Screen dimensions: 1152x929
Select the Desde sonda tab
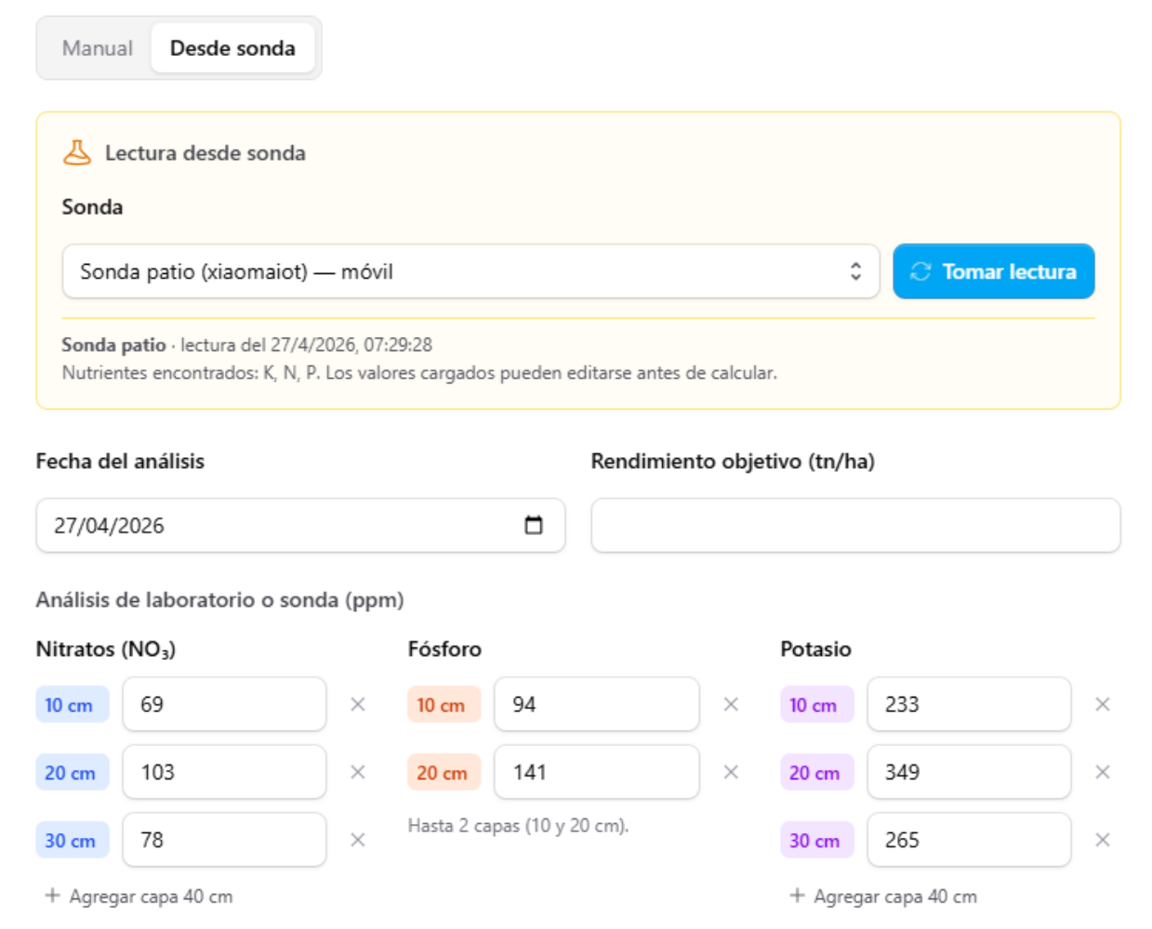tap(232, 48)
